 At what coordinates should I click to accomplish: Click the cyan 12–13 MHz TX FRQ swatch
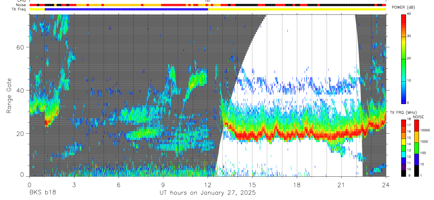(403, 154)
